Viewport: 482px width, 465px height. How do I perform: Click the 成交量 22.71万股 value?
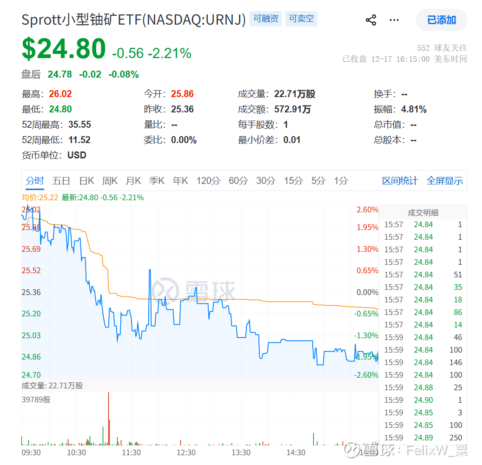point(295,94)
